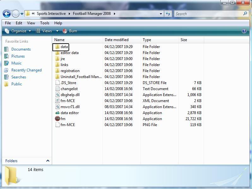Open the View menu
The height and width of the screenshot is (189, 252).
31,23
